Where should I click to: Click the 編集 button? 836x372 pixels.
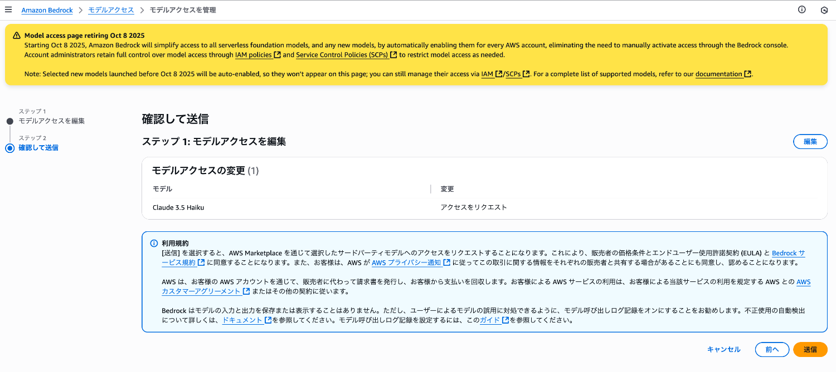pyautogui.click(x=810, y=142)
